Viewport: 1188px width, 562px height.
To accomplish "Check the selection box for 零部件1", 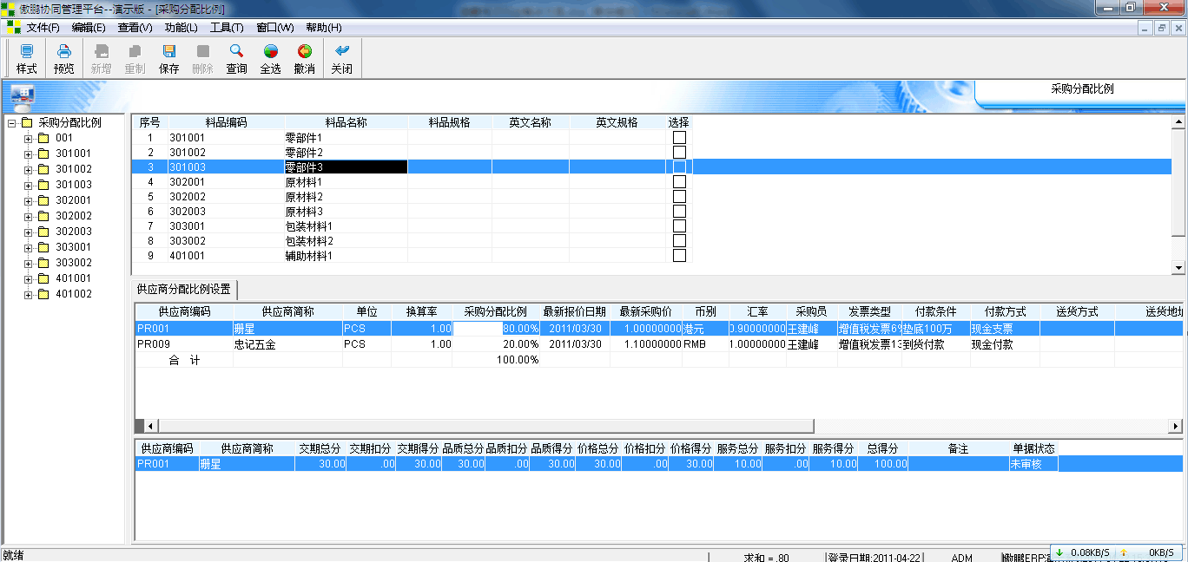I will pyautogui.click(x=679, y=137).
